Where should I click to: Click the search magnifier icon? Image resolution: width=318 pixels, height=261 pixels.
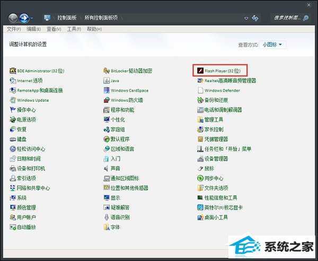click(306, 18)
